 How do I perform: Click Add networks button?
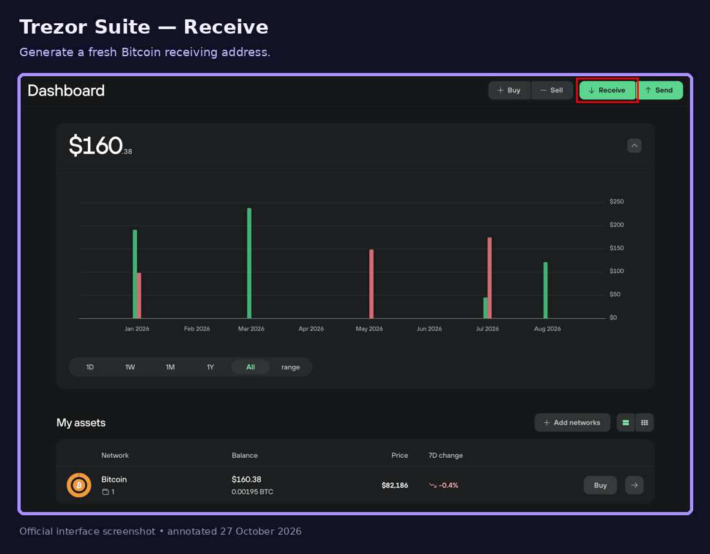573,423
